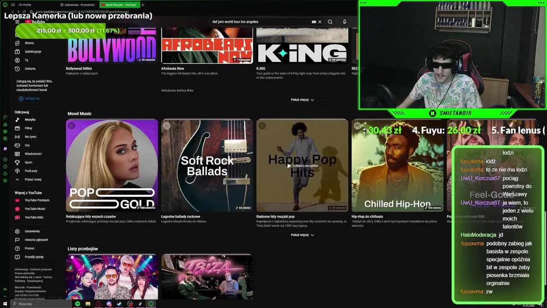Click the search magnifier button
Screen dimensions: 547x308
330,22
